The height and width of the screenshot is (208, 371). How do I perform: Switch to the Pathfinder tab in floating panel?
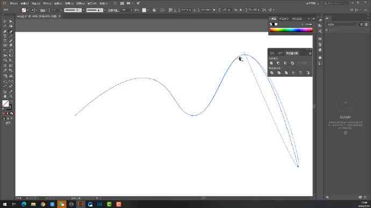click(292, 54)
